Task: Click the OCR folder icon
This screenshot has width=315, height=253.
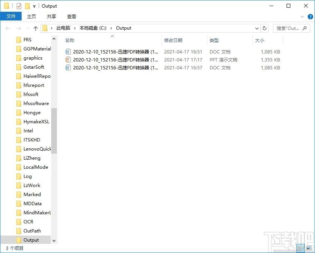Action: click(x=19, y=222)
